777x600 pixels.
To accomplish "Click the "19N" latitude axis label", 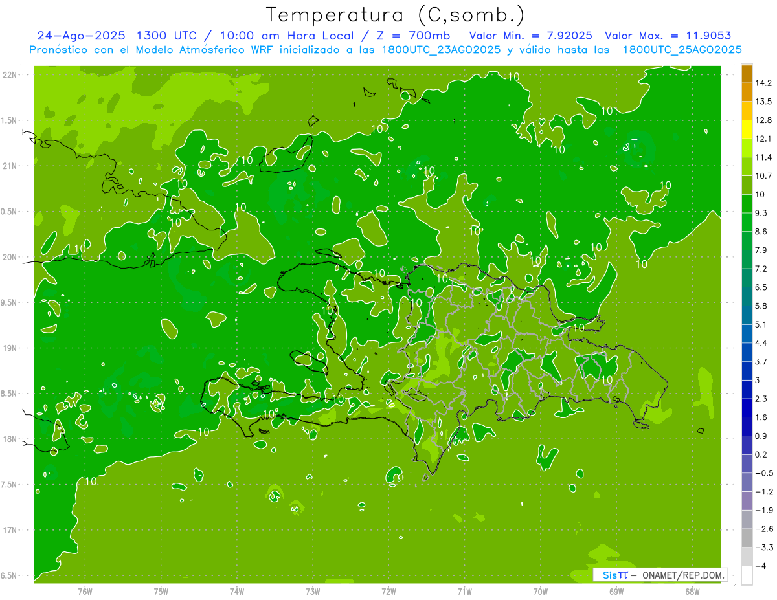I will 11,348.
